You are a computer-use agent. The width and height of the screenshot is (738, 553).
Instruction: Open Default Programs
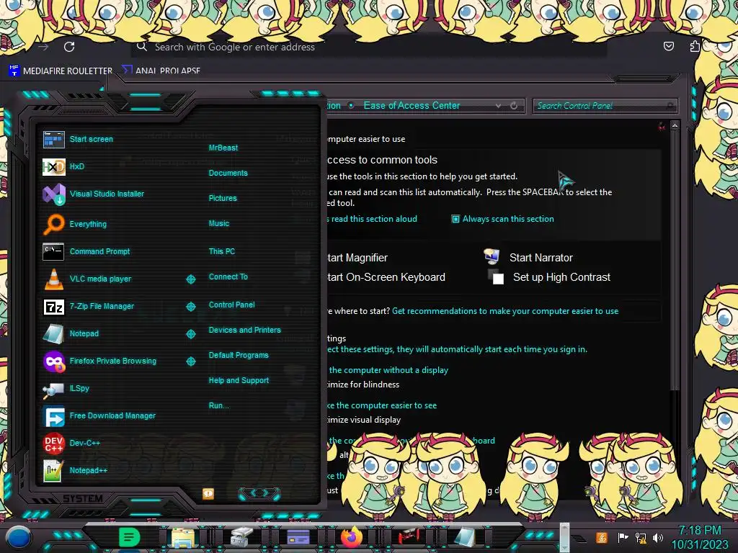pos(239,355)
